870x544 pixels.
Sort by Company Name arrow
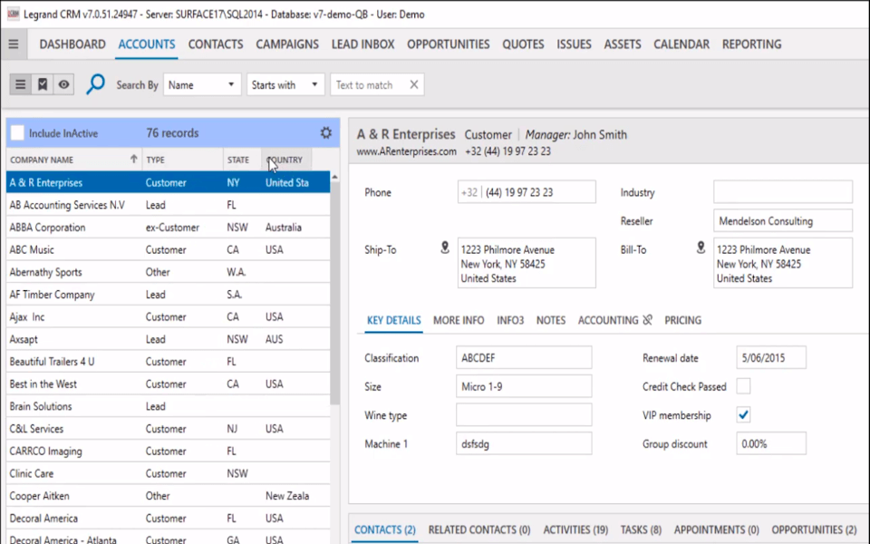[133, 159]
